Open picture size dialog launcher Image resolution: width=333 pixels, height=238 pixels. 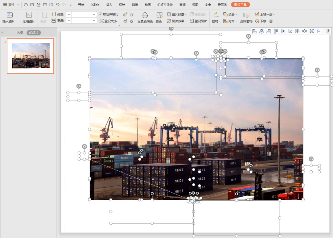[x=119, y=25]
